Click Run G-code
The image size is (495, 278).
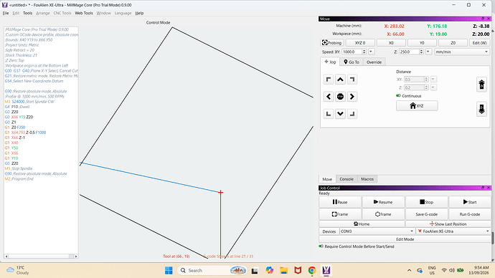click(470, 214)
